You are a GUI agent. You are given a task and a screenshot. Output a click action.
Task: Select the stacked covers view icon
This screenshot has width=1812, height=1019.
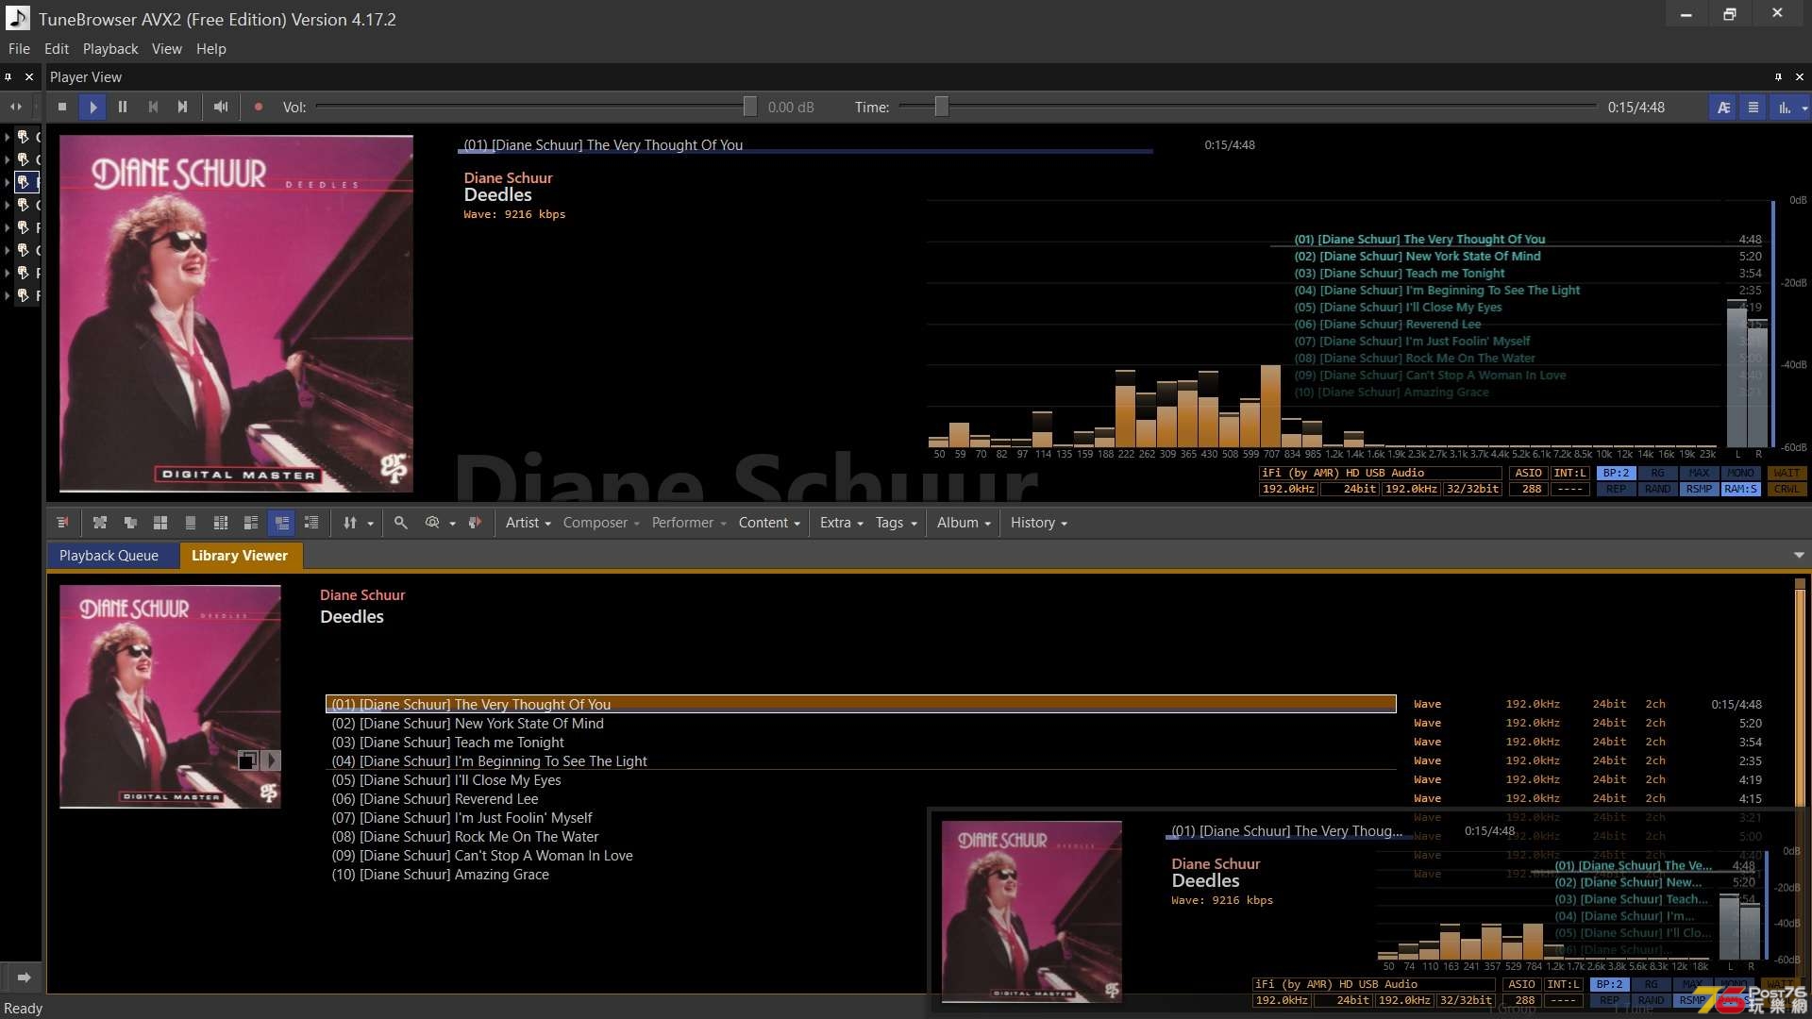pyautogui.click(x=130, y=523)
